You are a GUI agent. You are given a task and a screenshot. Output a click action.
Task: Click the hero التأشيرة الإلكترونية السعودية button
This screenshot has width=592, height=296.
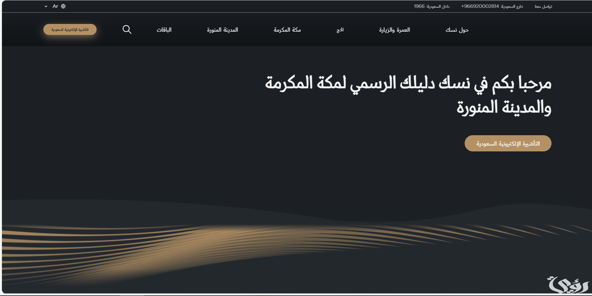[x=508, y=143]
